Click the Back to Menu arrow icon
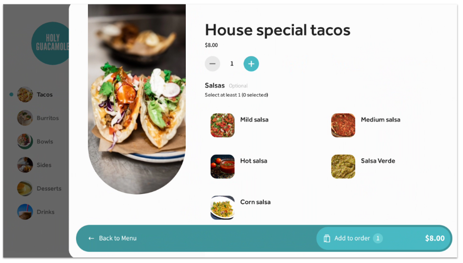This screenshot has height=263, width=463. [x=91, y=238]
